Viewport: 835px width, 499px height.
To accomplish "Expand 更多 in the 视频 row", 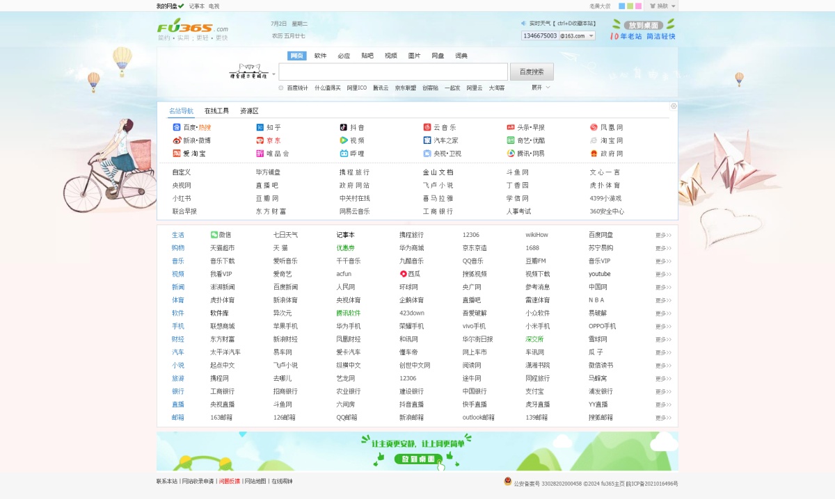I will [x=663, y=274].
